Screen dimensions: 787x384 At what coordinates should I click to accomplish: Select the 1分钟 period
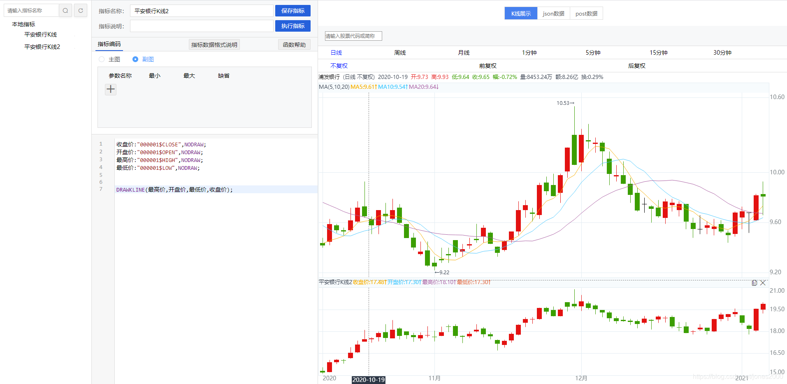pos(529,53)
